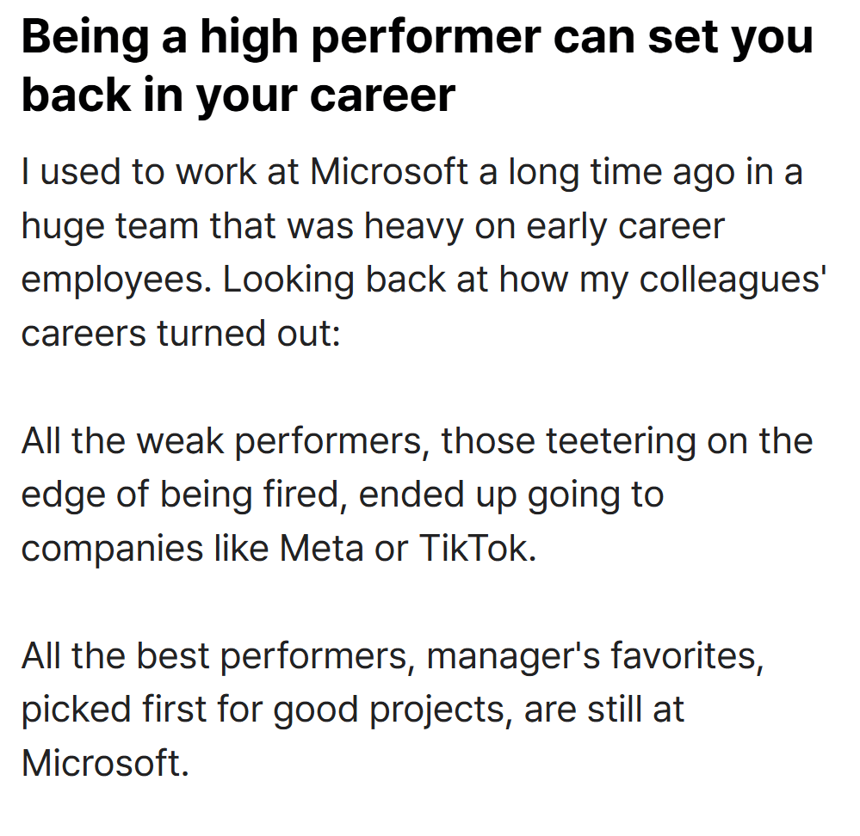This screenshot has width=860, height=836.
Task: Click the phrase 'huge team'
Action: coord(109,227)
